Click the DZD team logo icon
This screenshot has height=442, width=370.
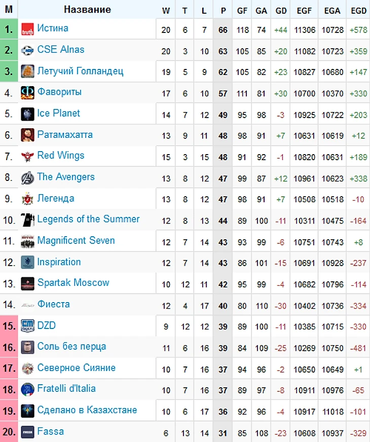[x=27, y=326]
